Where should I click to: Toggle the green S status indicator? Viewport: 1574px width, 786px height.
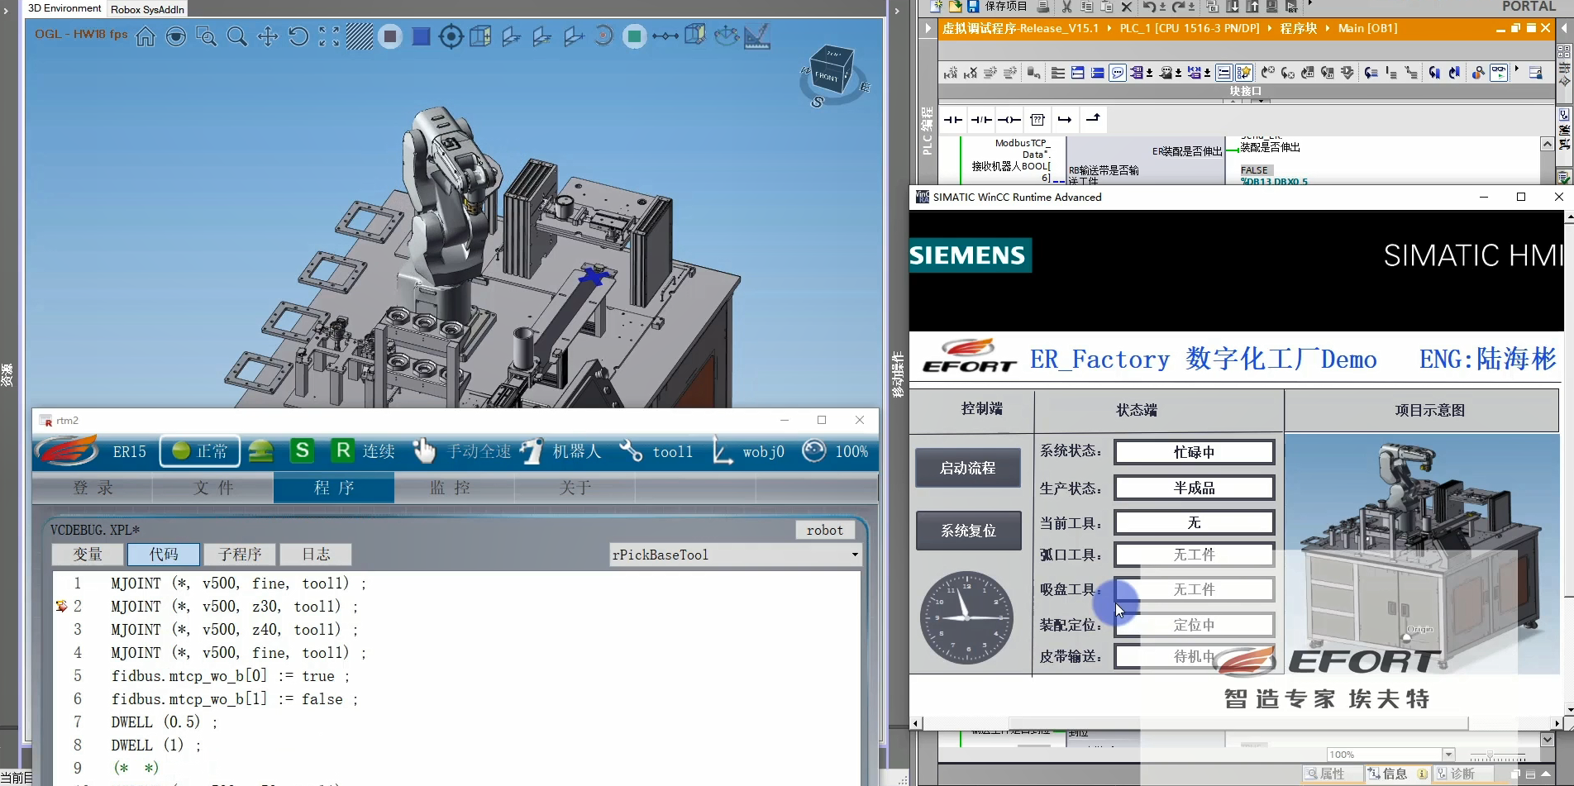tap(303, 451)
